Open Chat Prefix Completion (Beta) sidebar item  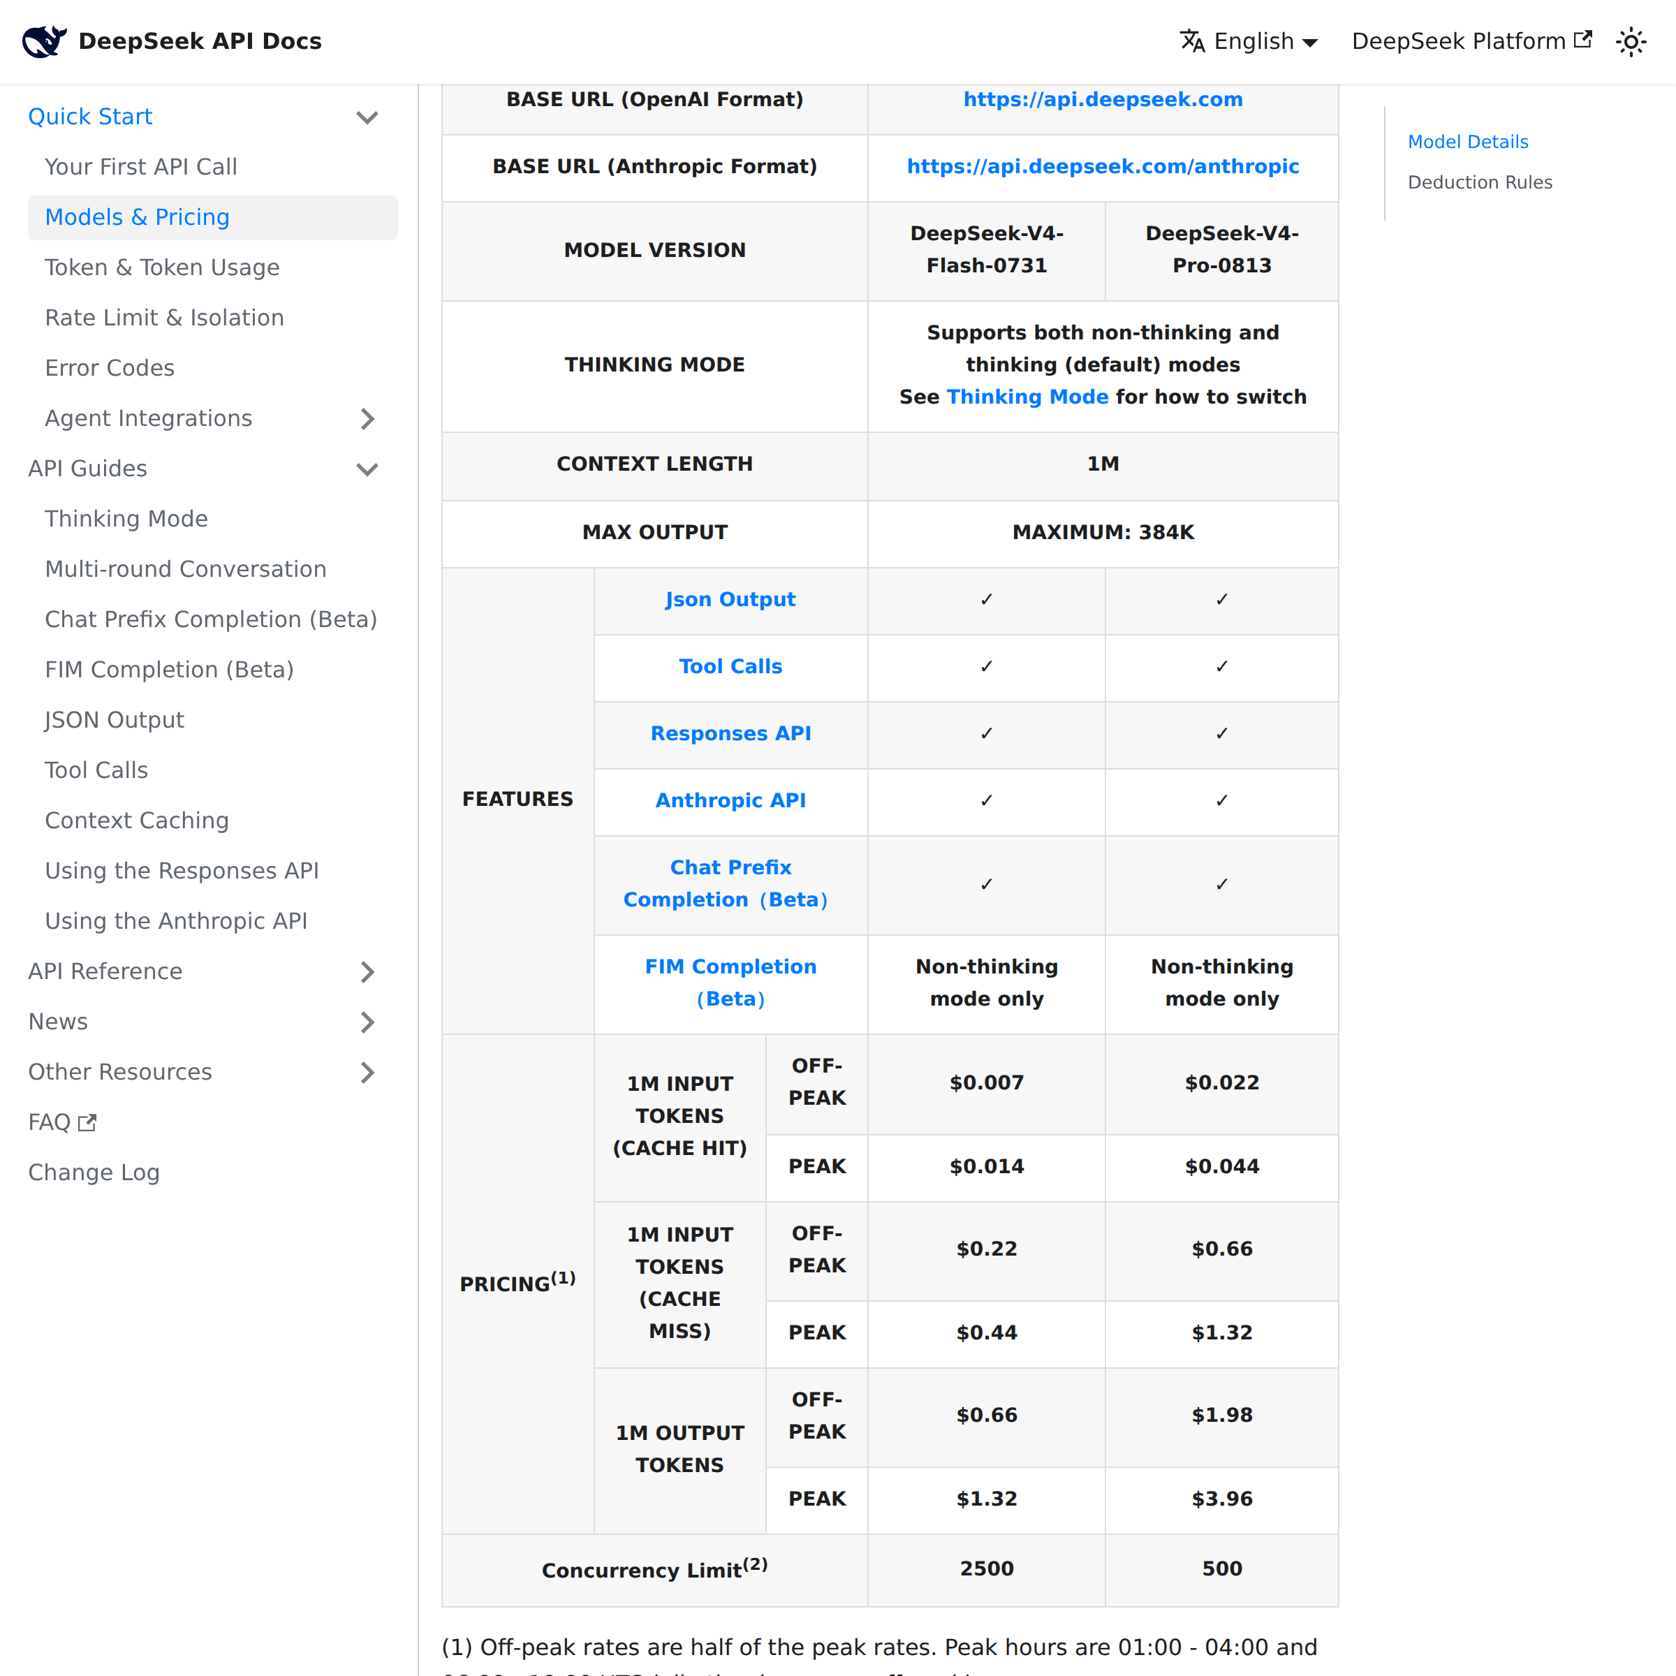click(211, 619)
